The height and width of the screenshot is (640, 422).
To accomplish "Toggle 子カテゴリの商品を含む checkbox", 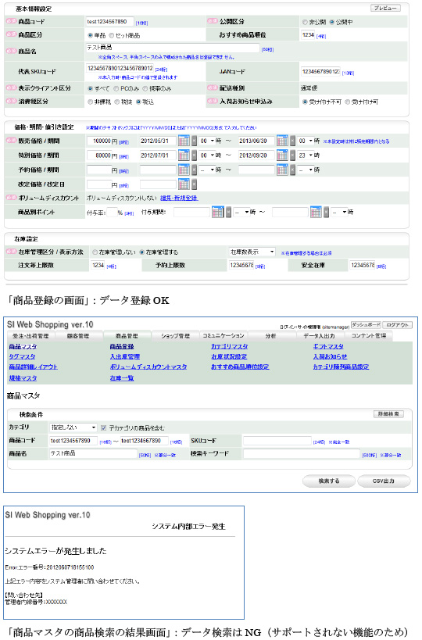I will (x=104, y=427).
